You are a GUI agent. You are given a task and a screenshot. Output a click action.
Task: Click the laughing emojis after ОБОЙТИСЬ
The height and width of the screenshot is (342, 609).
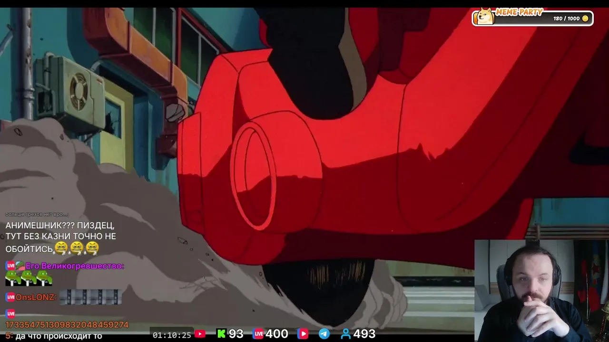pos(77,247)
